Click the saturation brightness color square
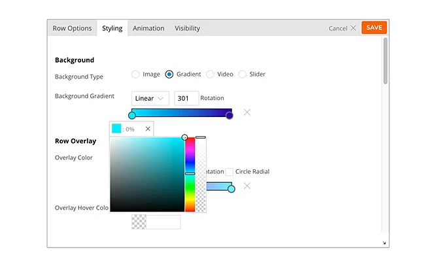 (148, 174)
